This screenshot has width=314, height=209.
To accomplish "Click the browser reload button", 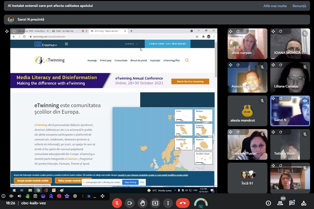I will click(x=24, y=37).
